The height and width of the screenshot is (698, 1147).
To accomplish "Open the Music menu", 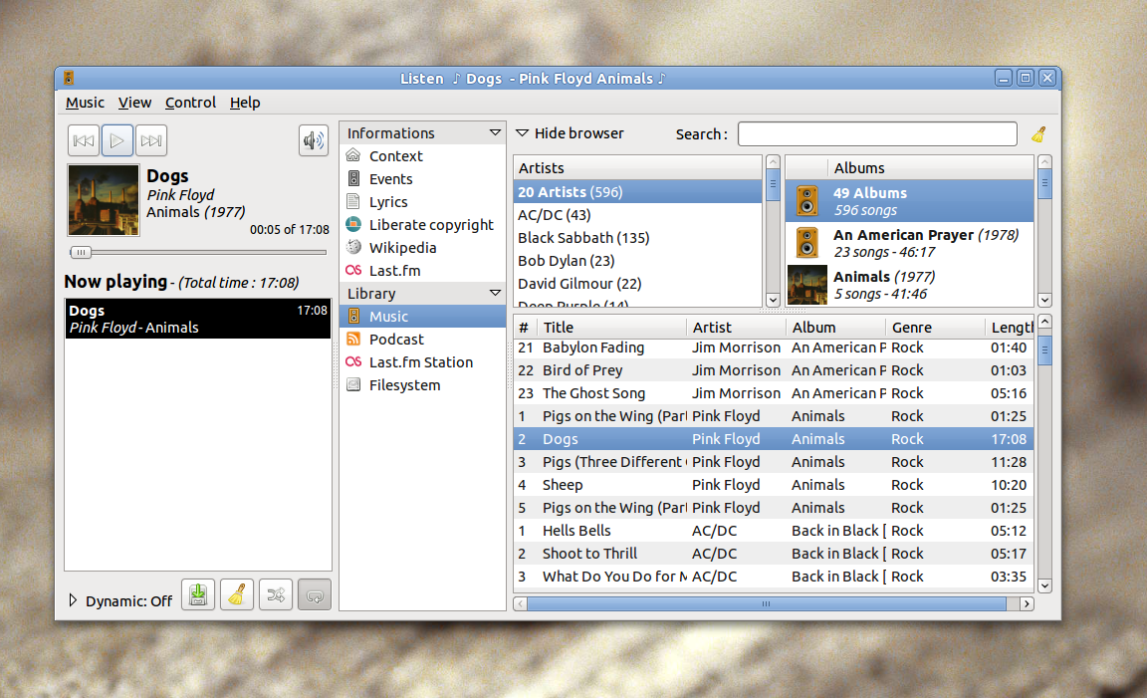I will click(85, 103).
